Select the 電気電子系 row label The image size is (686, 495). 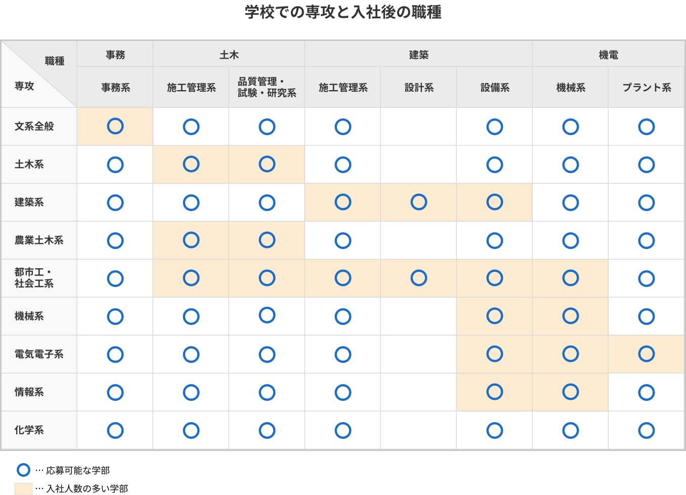[x=39, y=354]
